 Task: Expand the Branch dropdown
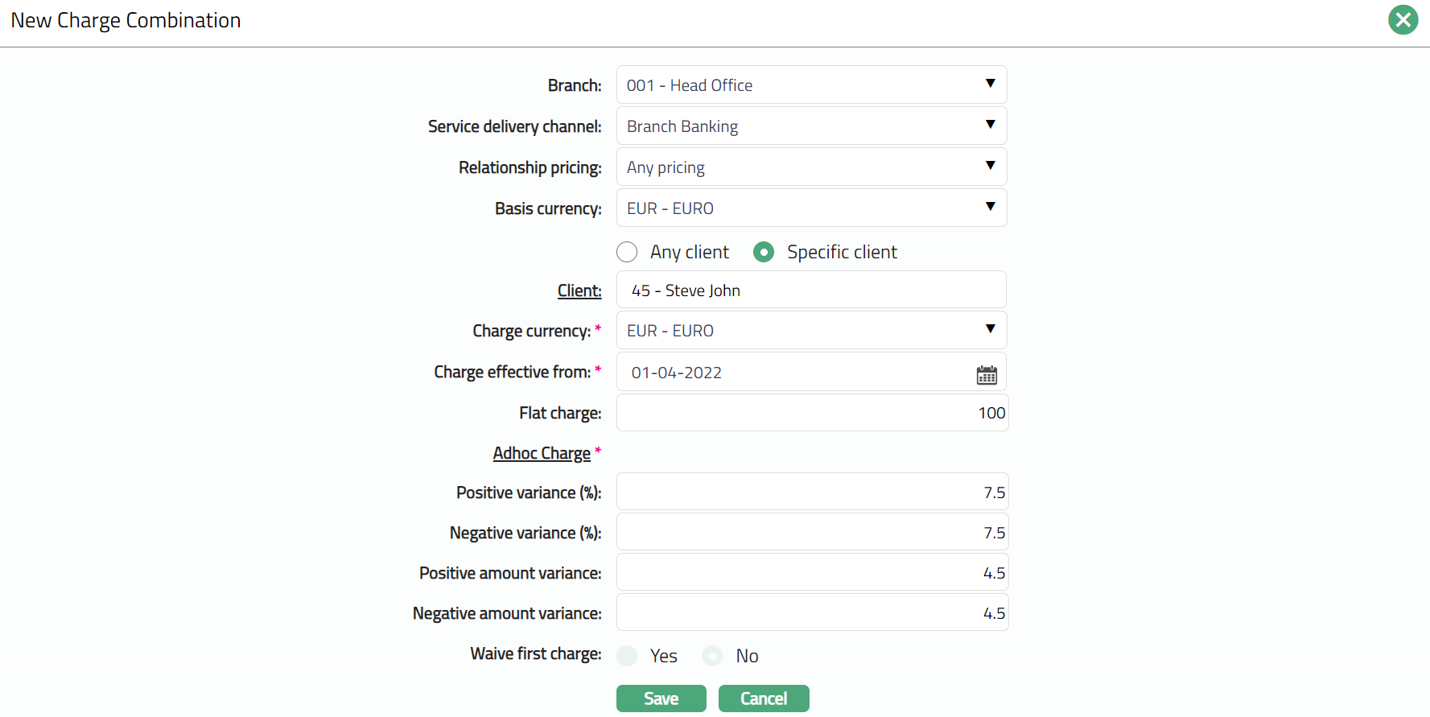pyautogui.click(x=811, y=85)
